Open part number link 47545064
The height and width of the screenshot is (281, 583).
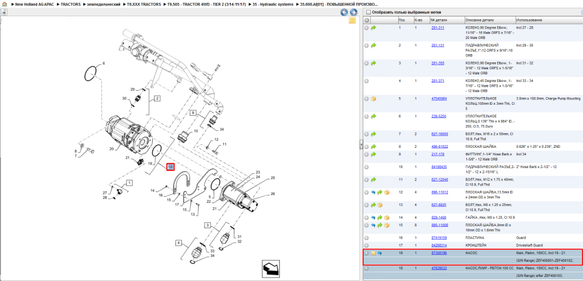coord(439,99)
